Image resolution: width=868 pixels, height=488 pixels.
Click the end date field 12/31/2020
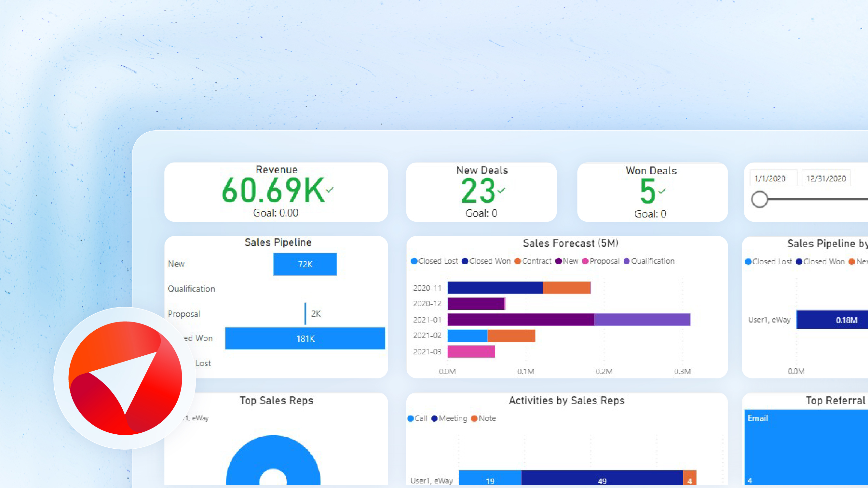click(826, 178)
